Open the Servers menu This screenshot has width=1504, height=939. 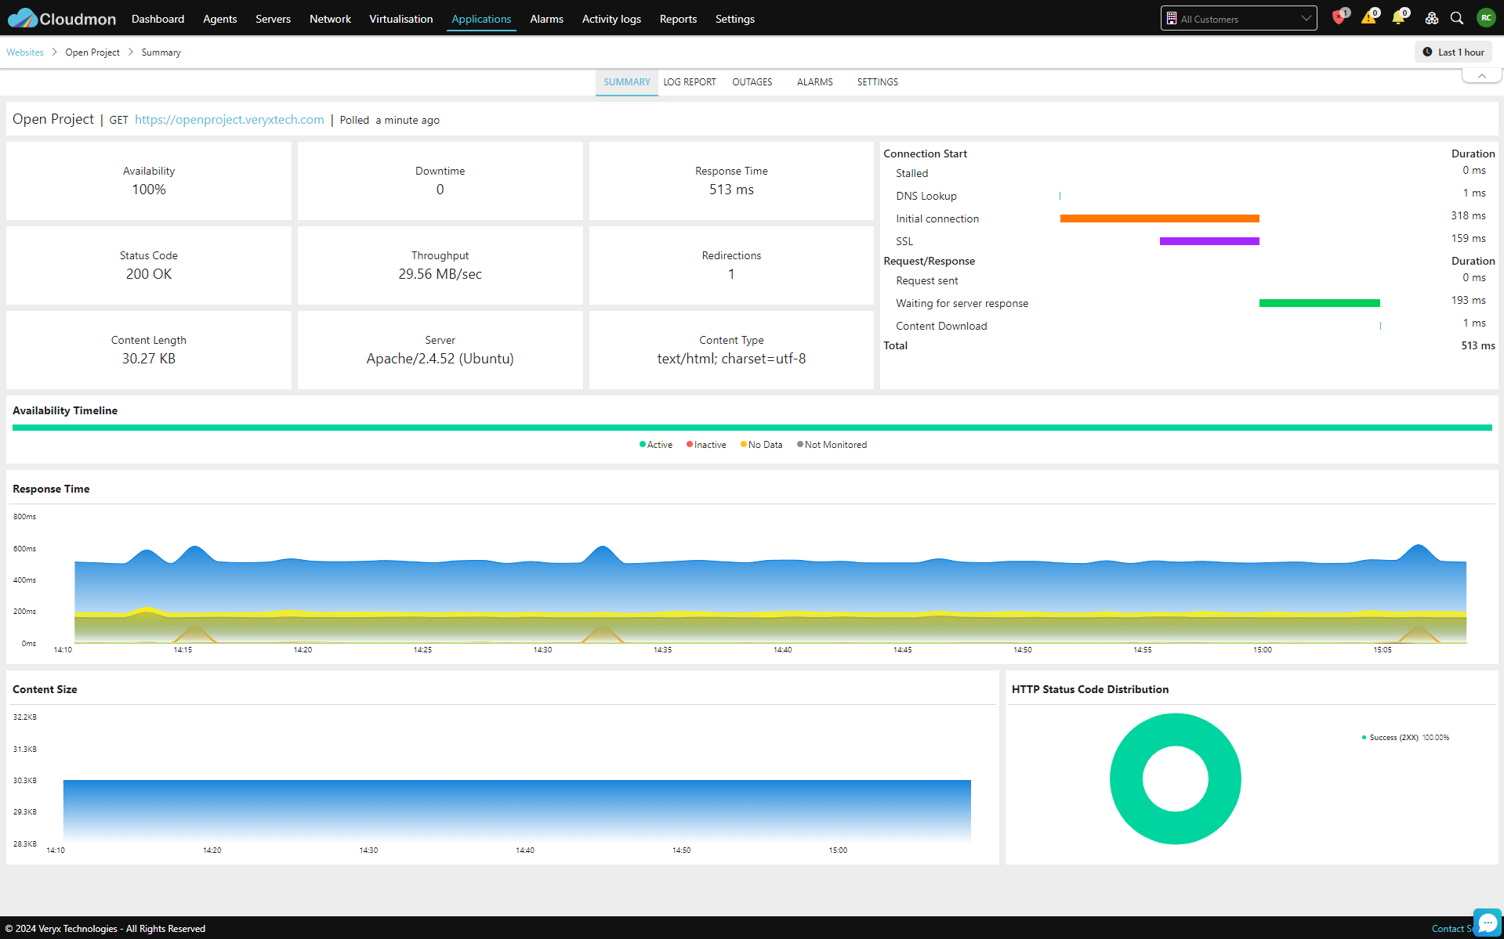(273, 19)
